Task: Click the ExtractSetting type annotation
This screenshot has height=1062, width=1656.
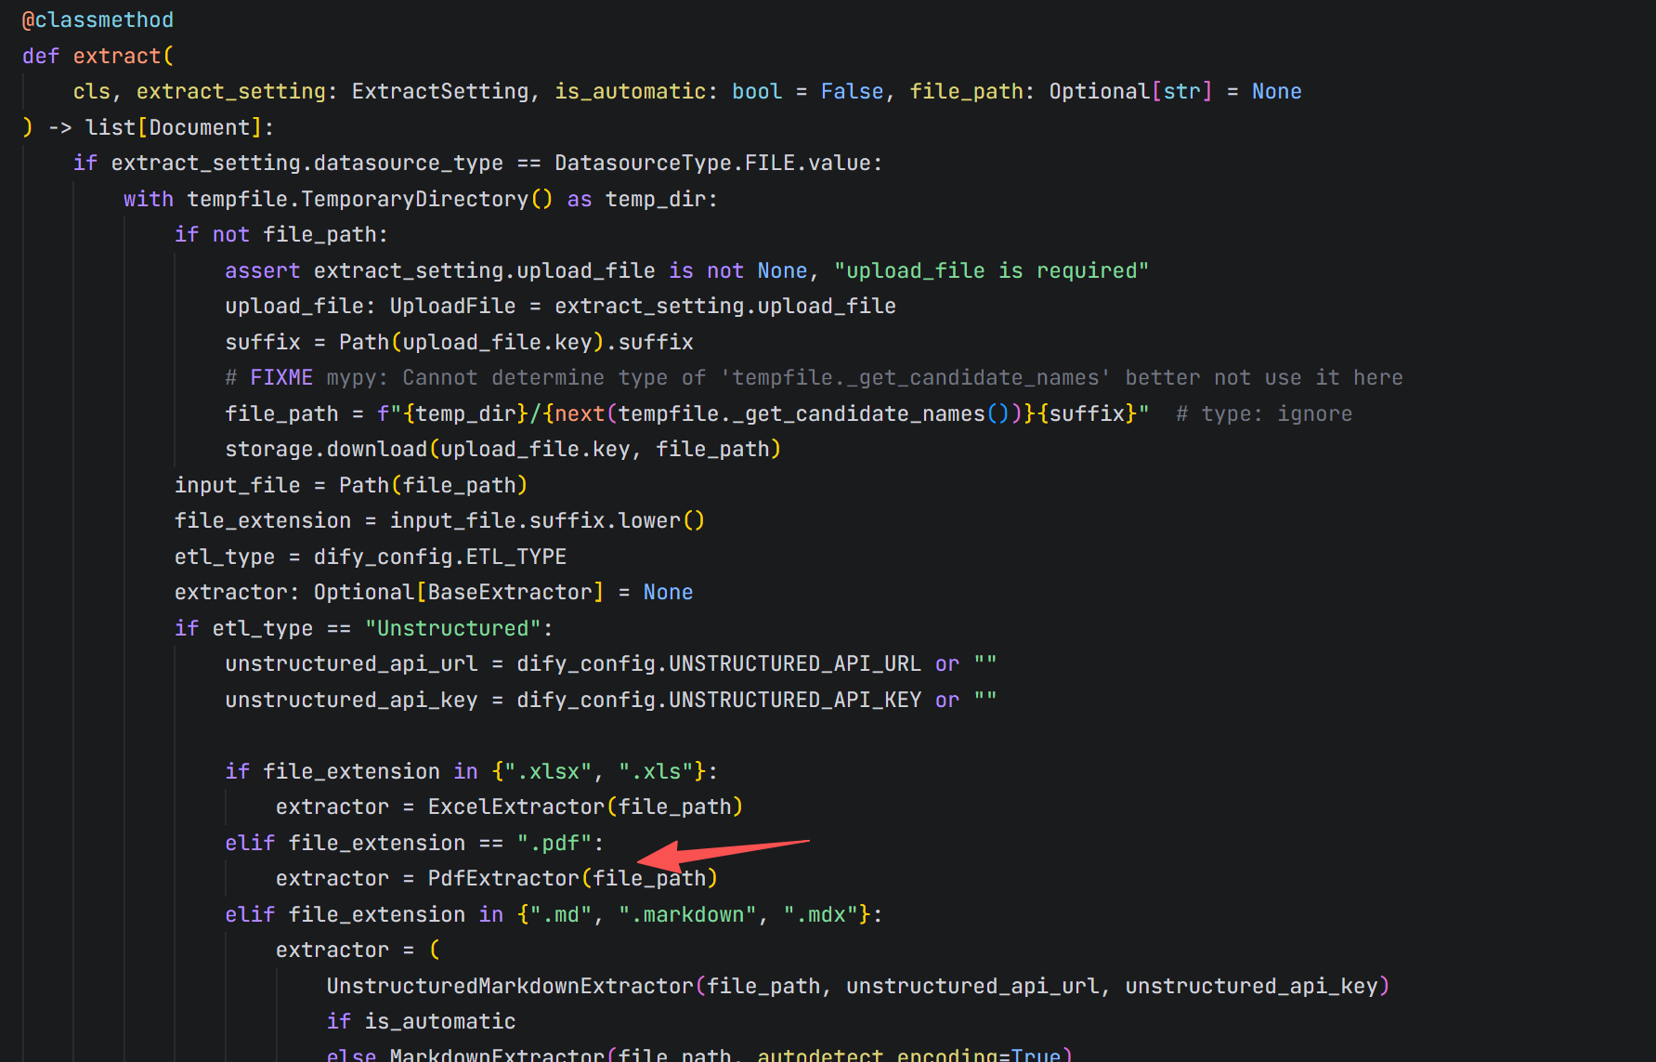Action: point(440,91)
